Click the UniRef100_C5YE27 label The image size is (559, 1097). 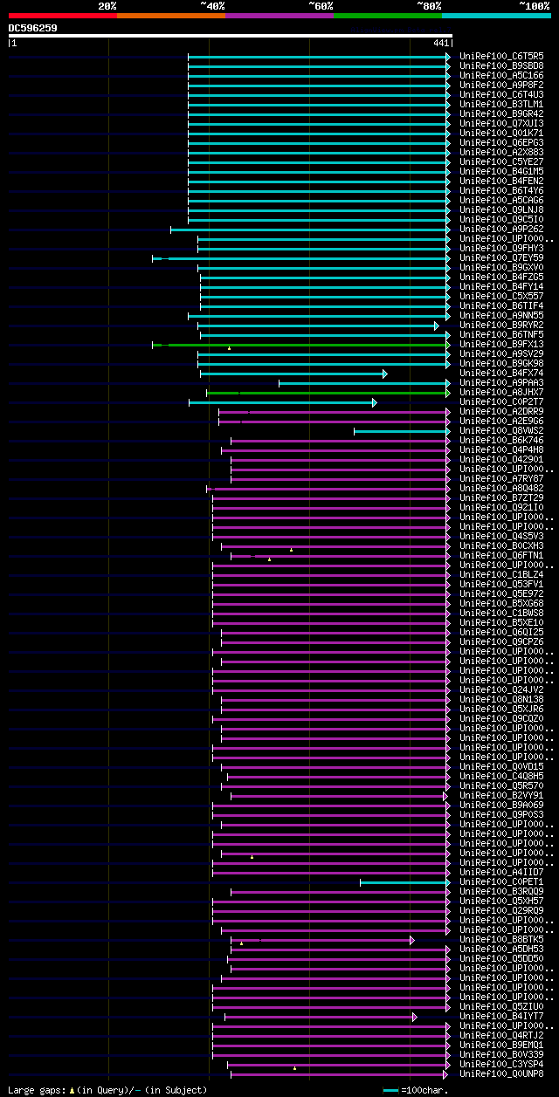(x=501, y=161)
